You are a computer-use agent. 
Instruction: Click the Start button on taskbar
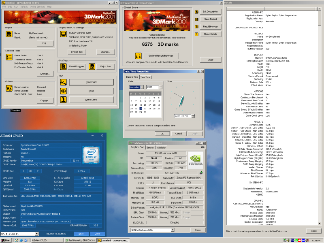click(x=6, y=240)
